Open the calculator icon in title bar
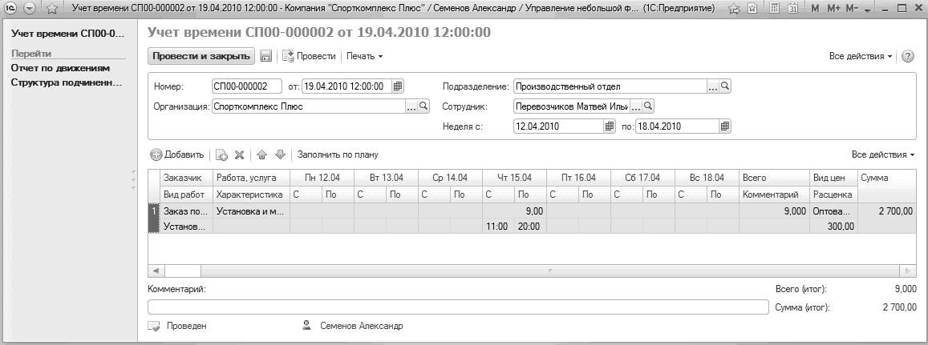This screenshot has height=345, width=928. tap(775, 9)
